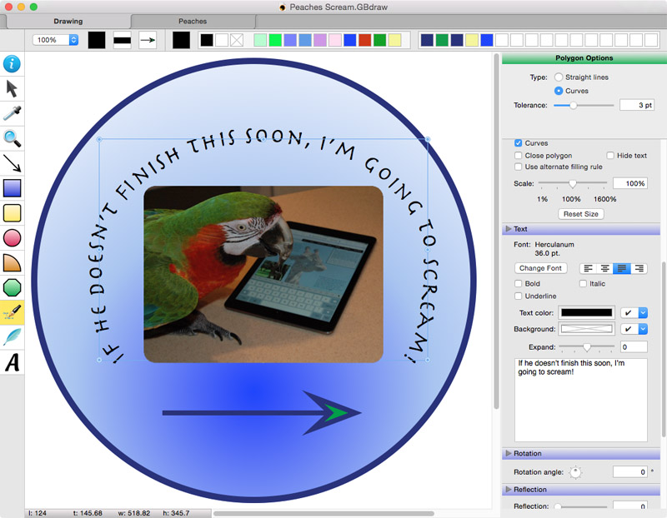
Task: Select the rectangle shape tool
Action: coord(12,188)
